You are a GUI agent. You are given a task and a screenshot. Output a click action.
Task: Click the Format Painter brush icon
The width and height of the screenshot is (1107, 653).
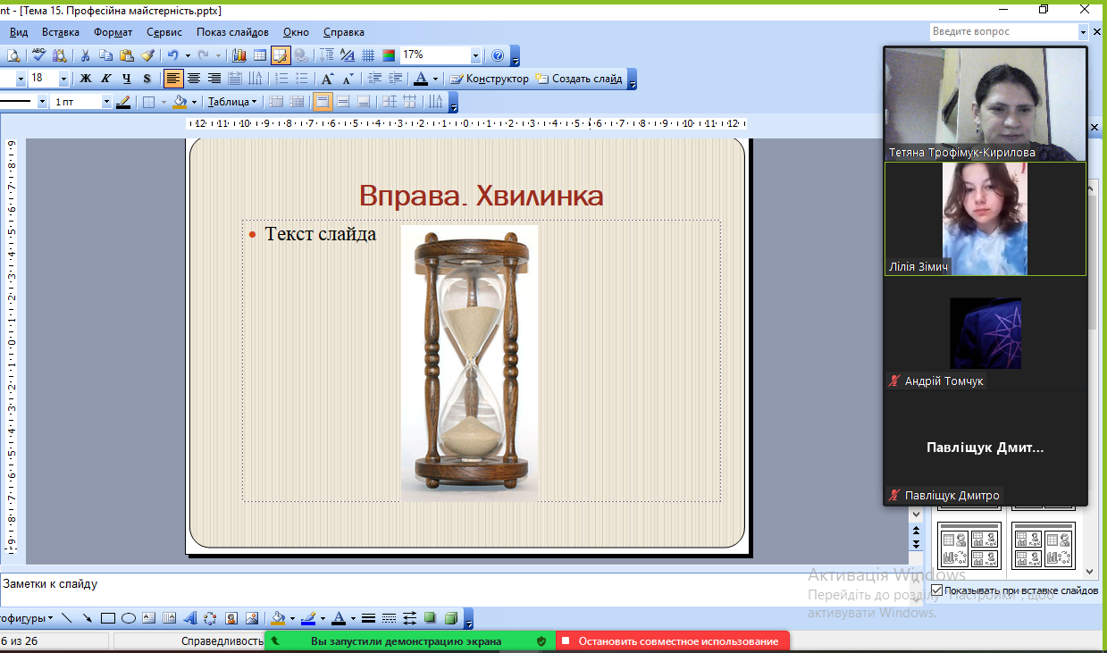click(147, 55)
